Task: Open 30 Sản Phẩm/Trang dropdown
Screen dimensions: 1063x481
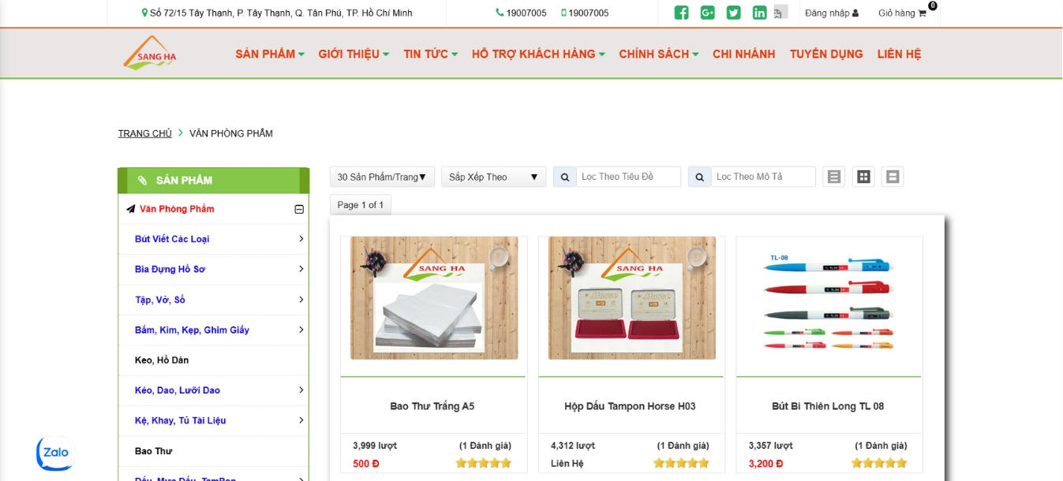Action: point(382,177)
